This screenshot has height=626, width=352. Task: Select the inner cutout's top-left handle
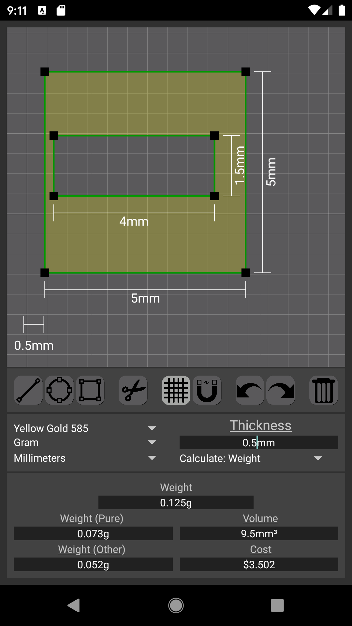(54, 136)
